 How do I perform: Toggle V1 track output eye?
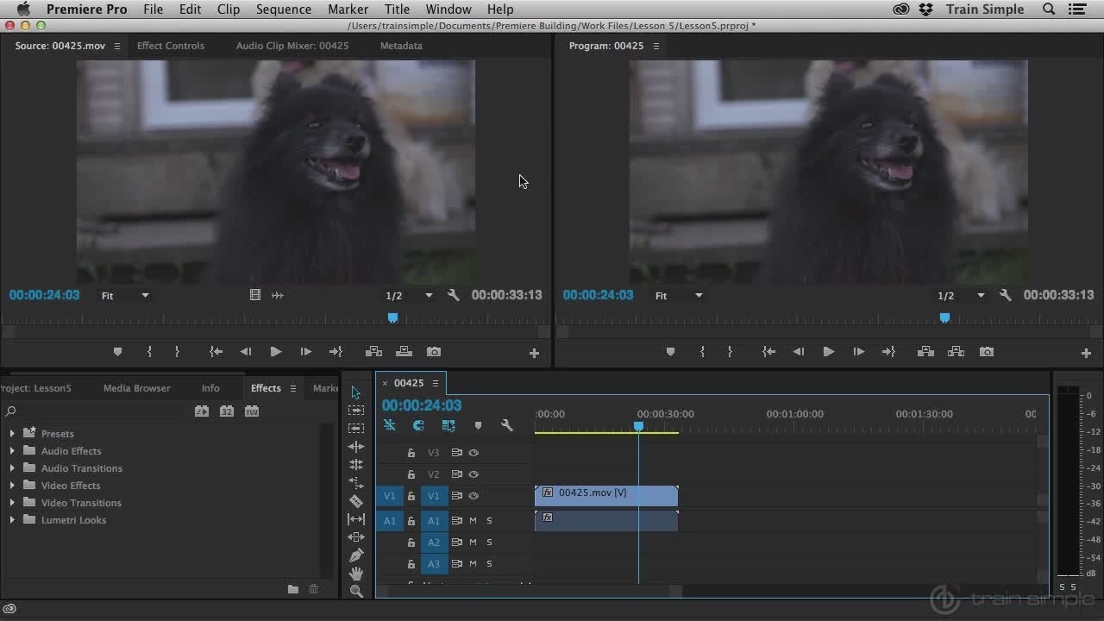(x=474, y=496)
